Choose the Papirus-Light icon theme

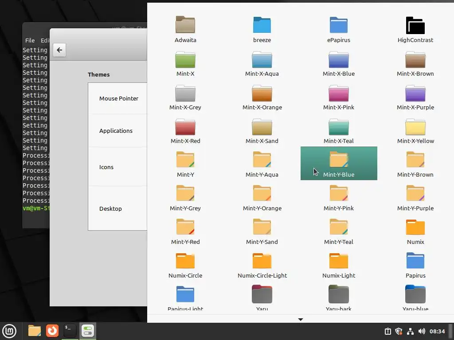click(x=185, y=297)
